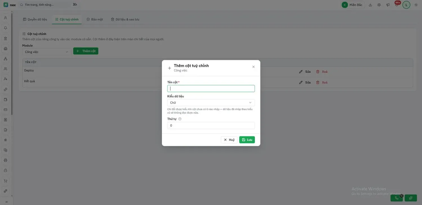Focus the Tên cột input field
Image resolution: width=422 pixels, height=205 pixels.
[x=211, y=89]
